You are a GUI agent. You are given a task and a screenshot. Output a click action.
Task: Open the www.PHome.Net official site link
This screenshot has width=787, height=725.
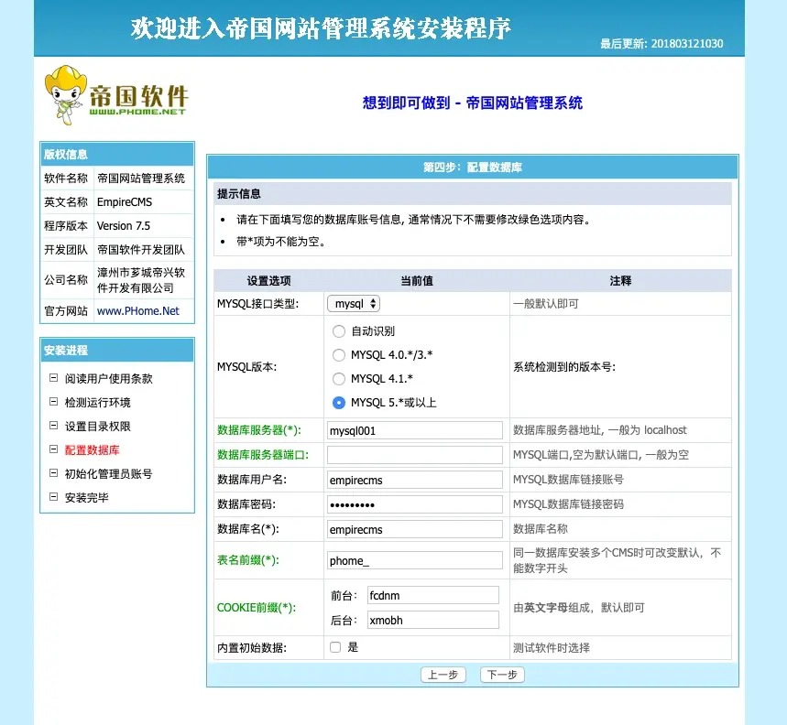138,311
